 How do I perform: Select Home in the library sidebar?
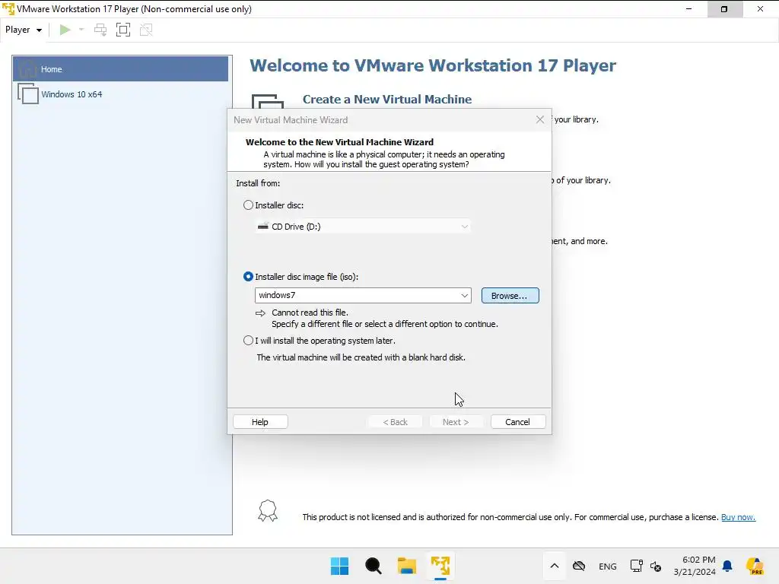coord(121,69)
